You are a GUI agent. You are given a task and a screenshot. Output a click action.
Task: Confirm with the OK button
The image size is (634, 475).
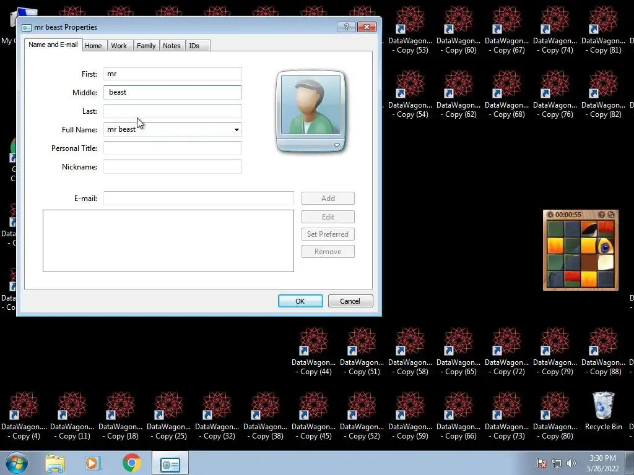tap(300, 301)
